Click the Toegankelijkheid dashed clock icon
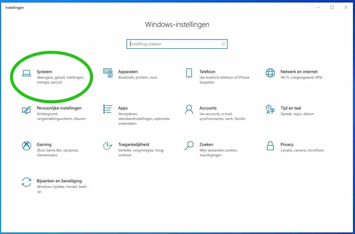The height and width of the screenshot is (234, 355). click(x=107, y=146)
